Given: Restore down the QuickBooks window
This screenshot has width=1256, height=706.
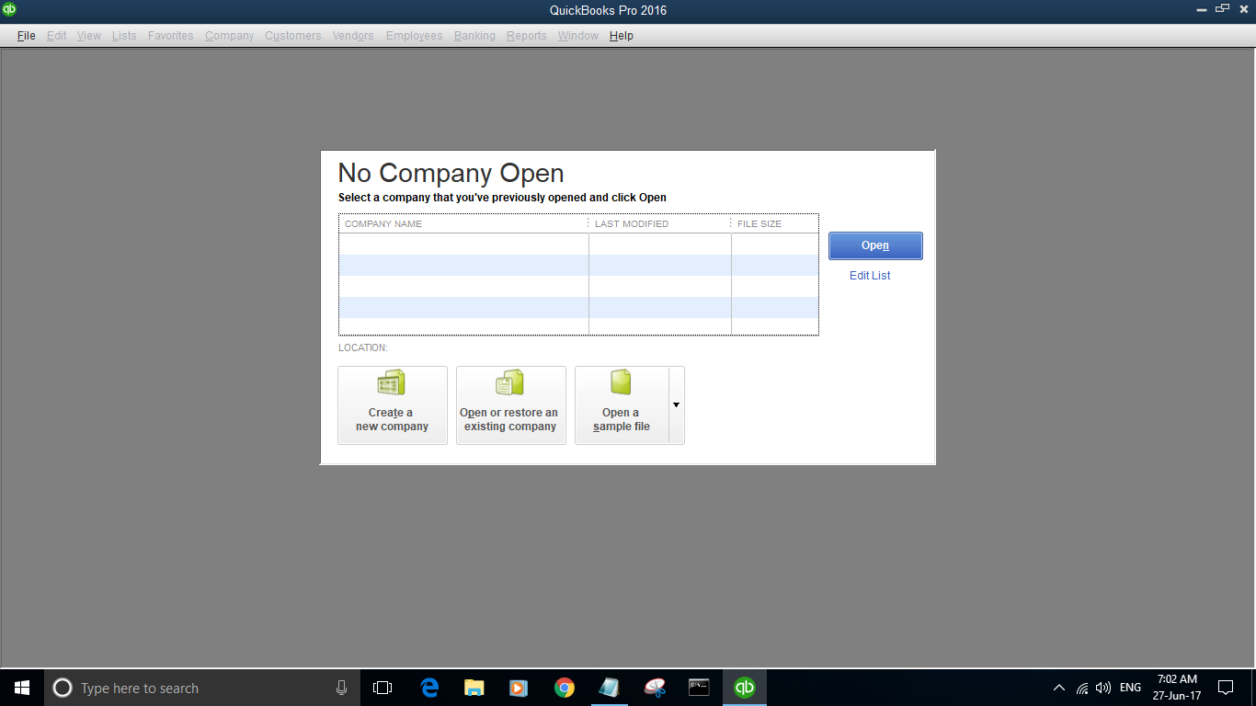Looking at the screenshot, I should 1222,9.
